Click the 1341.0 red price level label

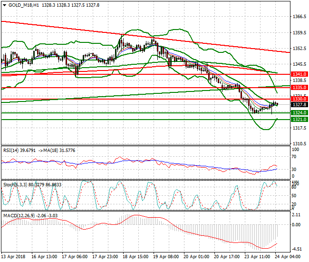[299, 74]
